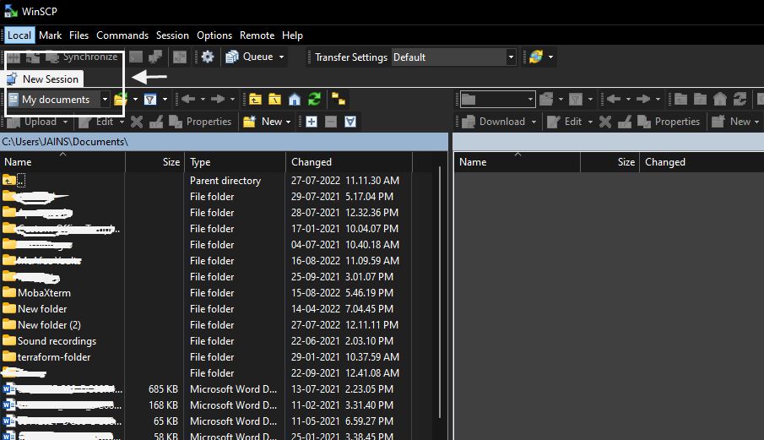Select the MobaXterm folder

(x=44, y=293)
